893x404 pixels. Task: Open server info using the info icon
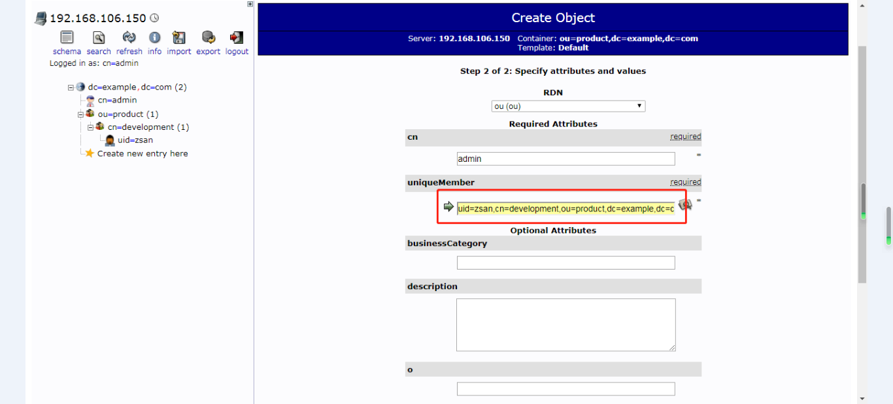pyautogui.click(x=154, y=38)
